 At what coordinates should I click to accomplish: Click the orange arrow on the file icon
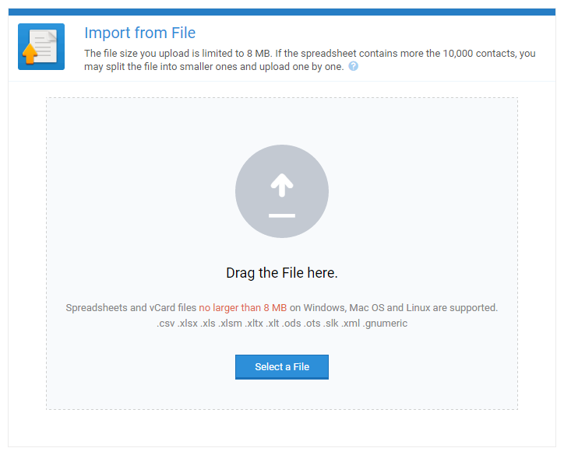pos(30,54)
